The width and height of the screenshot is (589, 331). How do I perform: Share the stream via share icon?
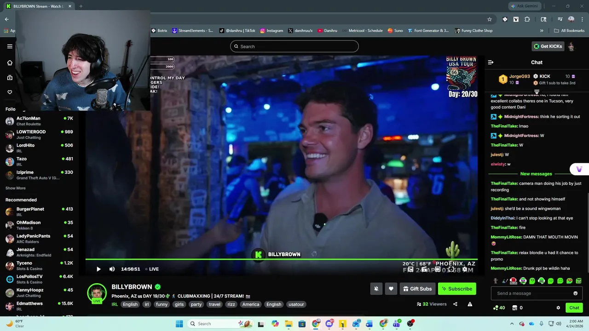455,304
